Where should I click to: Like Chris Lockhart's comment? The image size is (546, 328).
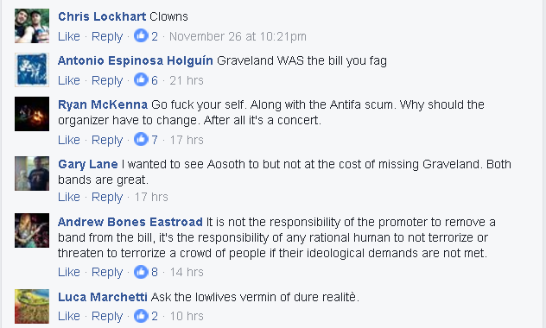click(x=69, y=36)
